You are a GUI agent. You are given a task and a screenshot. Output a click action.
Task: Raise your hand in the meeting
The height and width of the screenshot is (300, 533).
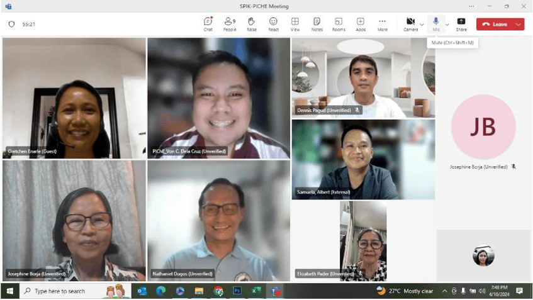pyautogui.click(x=252, y=24)
